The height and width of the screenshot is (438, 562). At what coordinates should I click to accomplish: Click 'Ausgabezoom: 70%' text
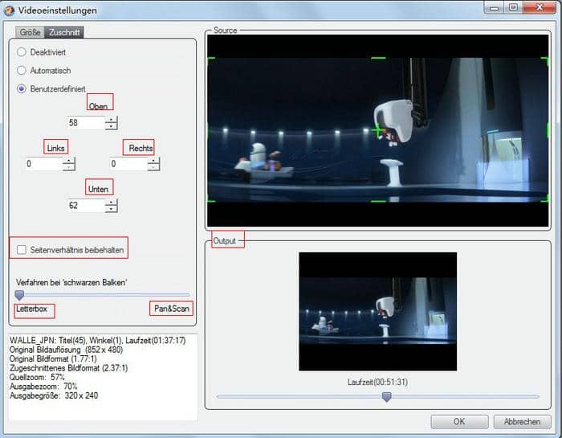43,387
